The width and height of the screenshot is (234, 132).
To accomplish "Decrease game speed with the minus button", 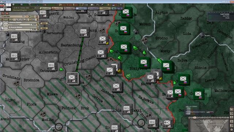I will (x=35, y=8).
